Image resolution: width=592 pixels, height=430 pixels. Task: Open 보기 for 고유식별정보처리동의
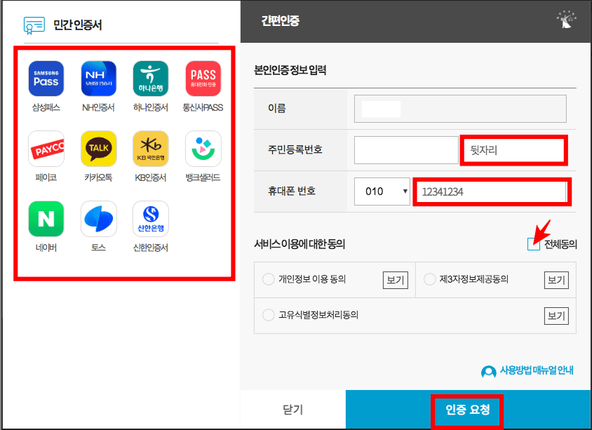[556, 316]
